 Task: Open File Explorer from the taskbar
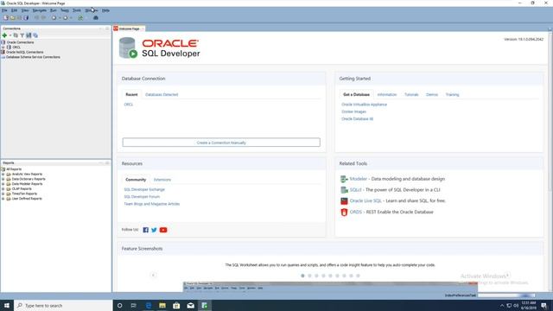162,305
